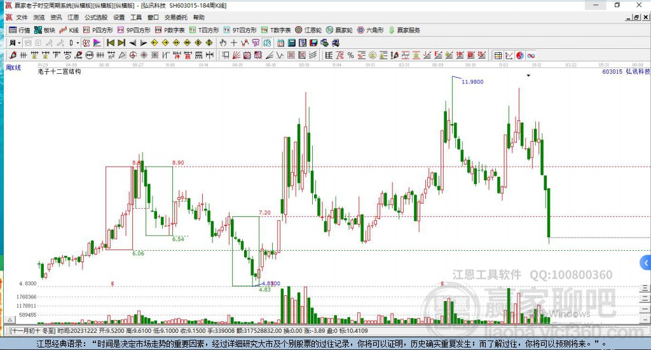Click the blue floating arrow on right edge
Viewport: 651px width, 350px height.
pyautogui.click(x=645, y=262)
